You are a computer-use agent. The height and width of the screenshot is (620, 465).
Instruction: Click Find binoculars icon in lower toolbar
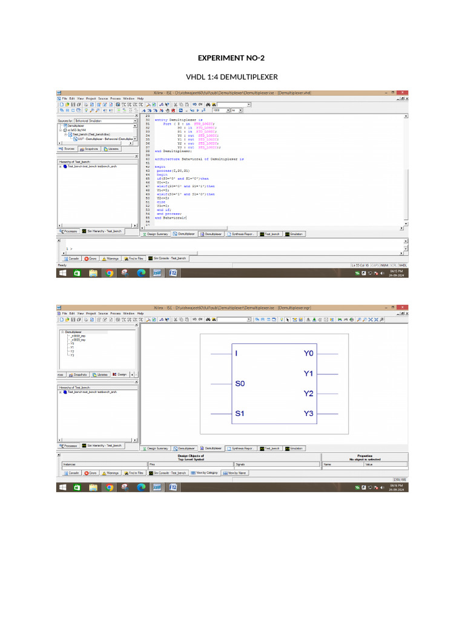208,320
